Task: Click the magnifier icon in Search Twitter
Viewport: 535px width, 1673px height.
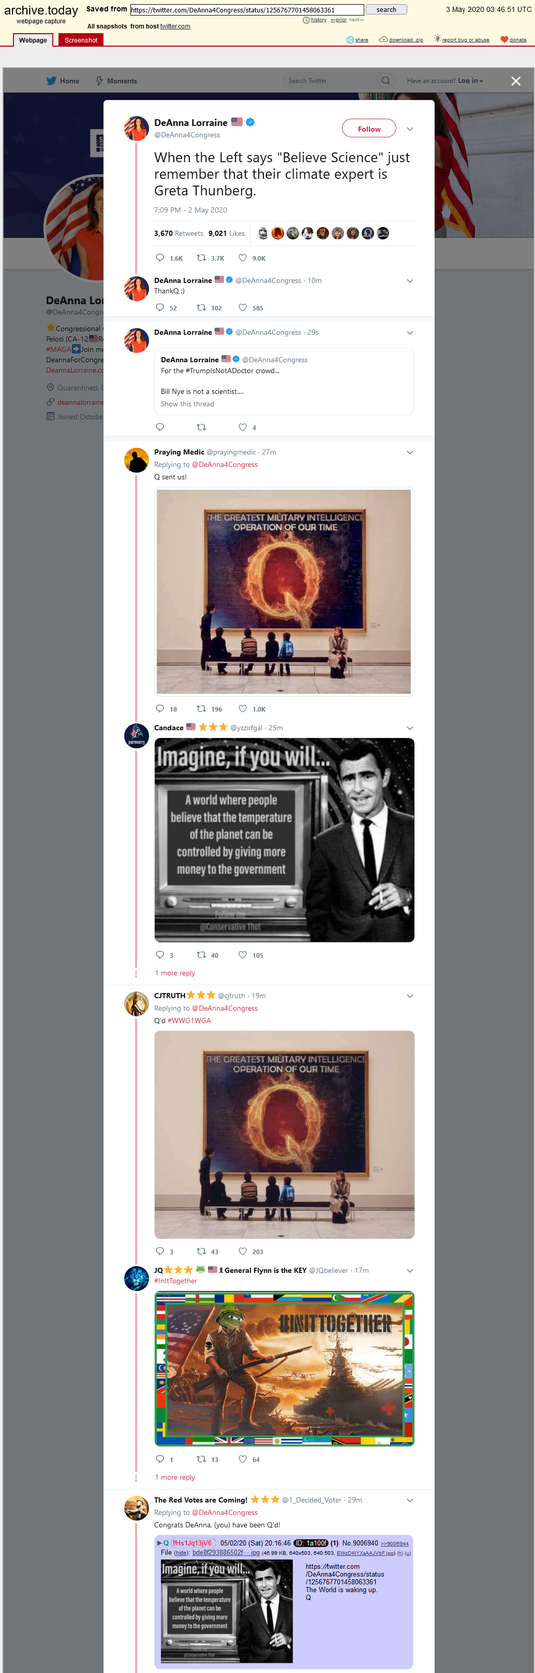Action: [386, 80]
